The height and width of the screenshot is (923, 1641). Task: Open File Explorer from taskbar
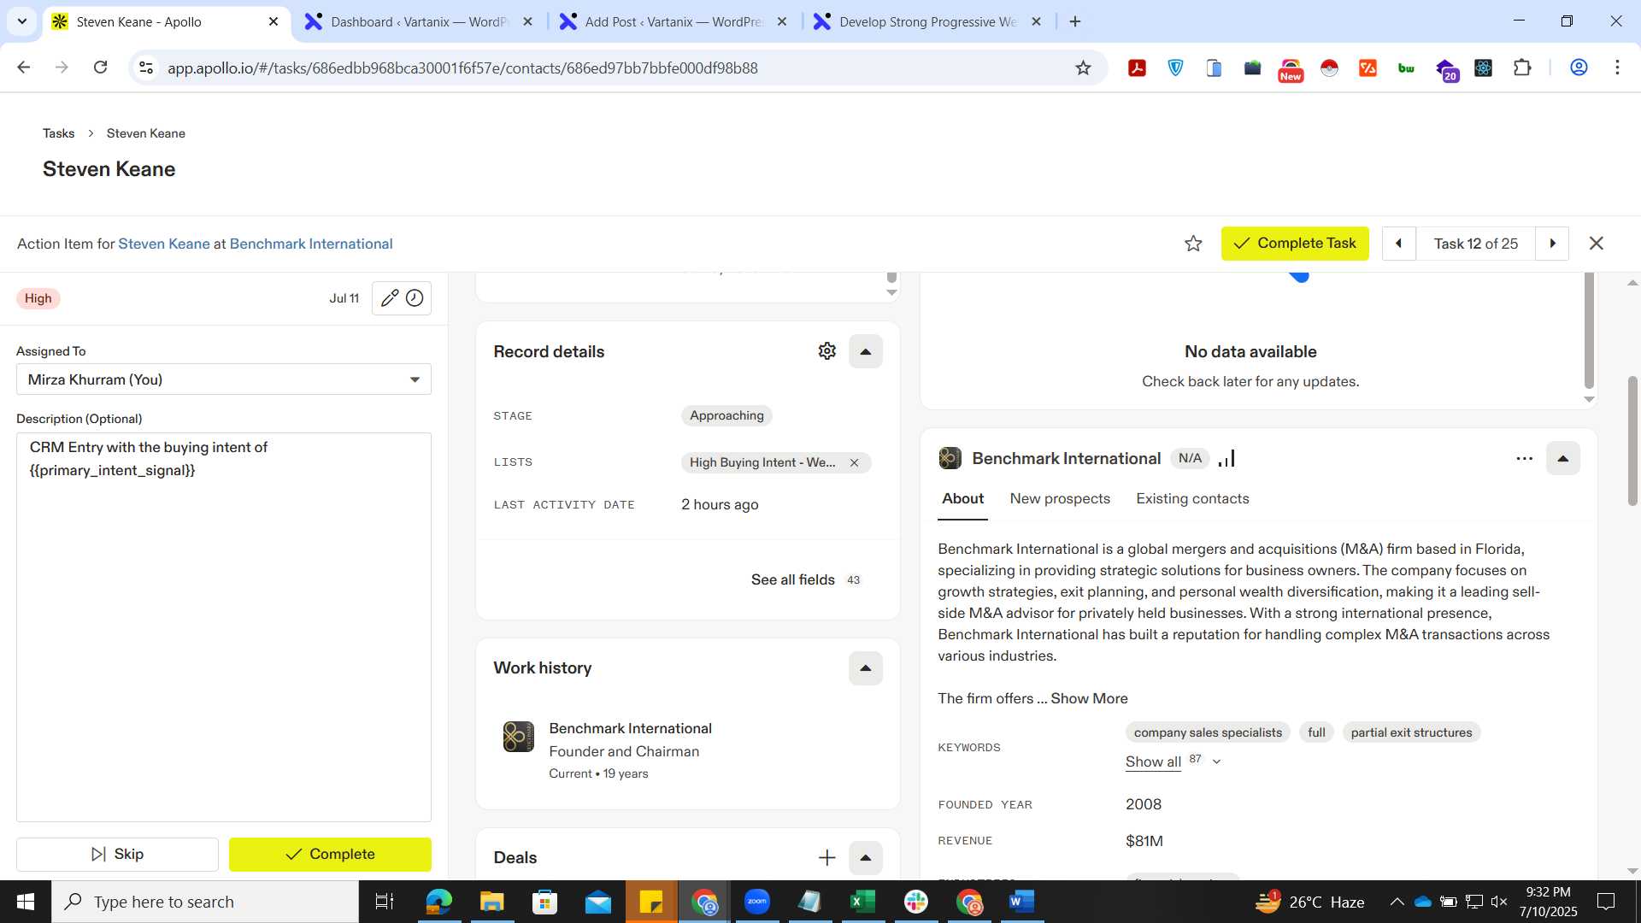pos(491,902)
